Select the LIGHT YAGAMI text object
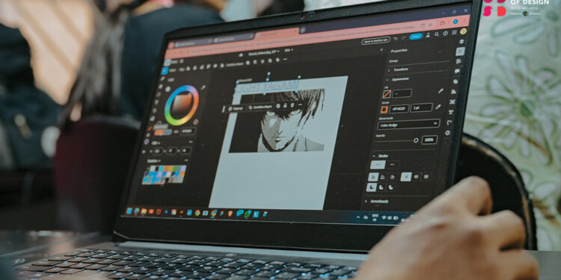 267,87
